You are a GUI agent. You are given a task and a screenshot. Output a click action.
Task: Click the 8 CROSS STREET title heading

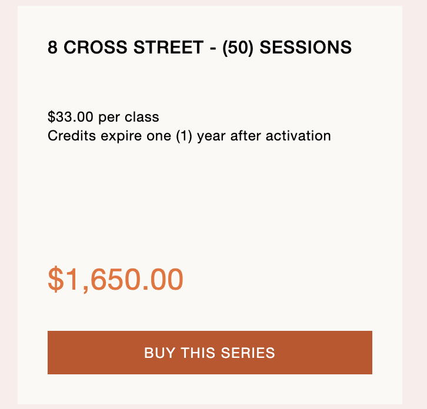tap(199, 48)
